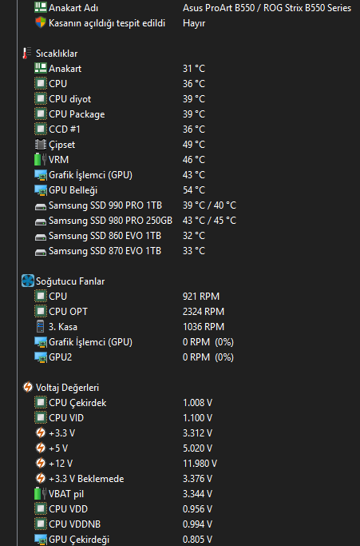Select Grafik İşlemci (GPU) temperature row label
Image resolution: width=360 pixels, height=546 pixels.
click(90, 175)
